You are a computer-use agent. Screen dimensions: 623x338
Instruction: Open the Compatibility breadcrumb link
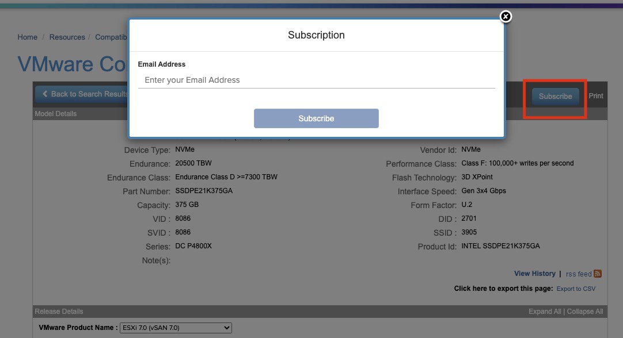click(x=111, y=37)
